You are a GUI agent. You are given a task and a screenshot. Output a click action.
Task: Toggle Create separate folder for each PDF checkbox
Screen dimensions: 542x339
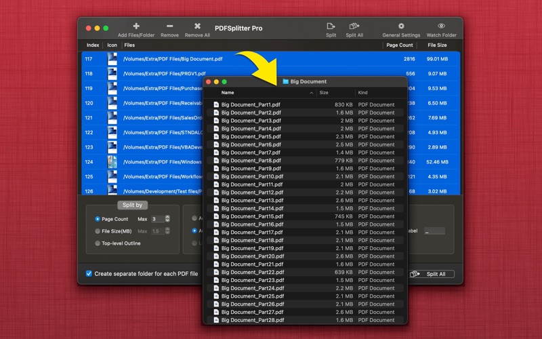(x=89, y=274)
